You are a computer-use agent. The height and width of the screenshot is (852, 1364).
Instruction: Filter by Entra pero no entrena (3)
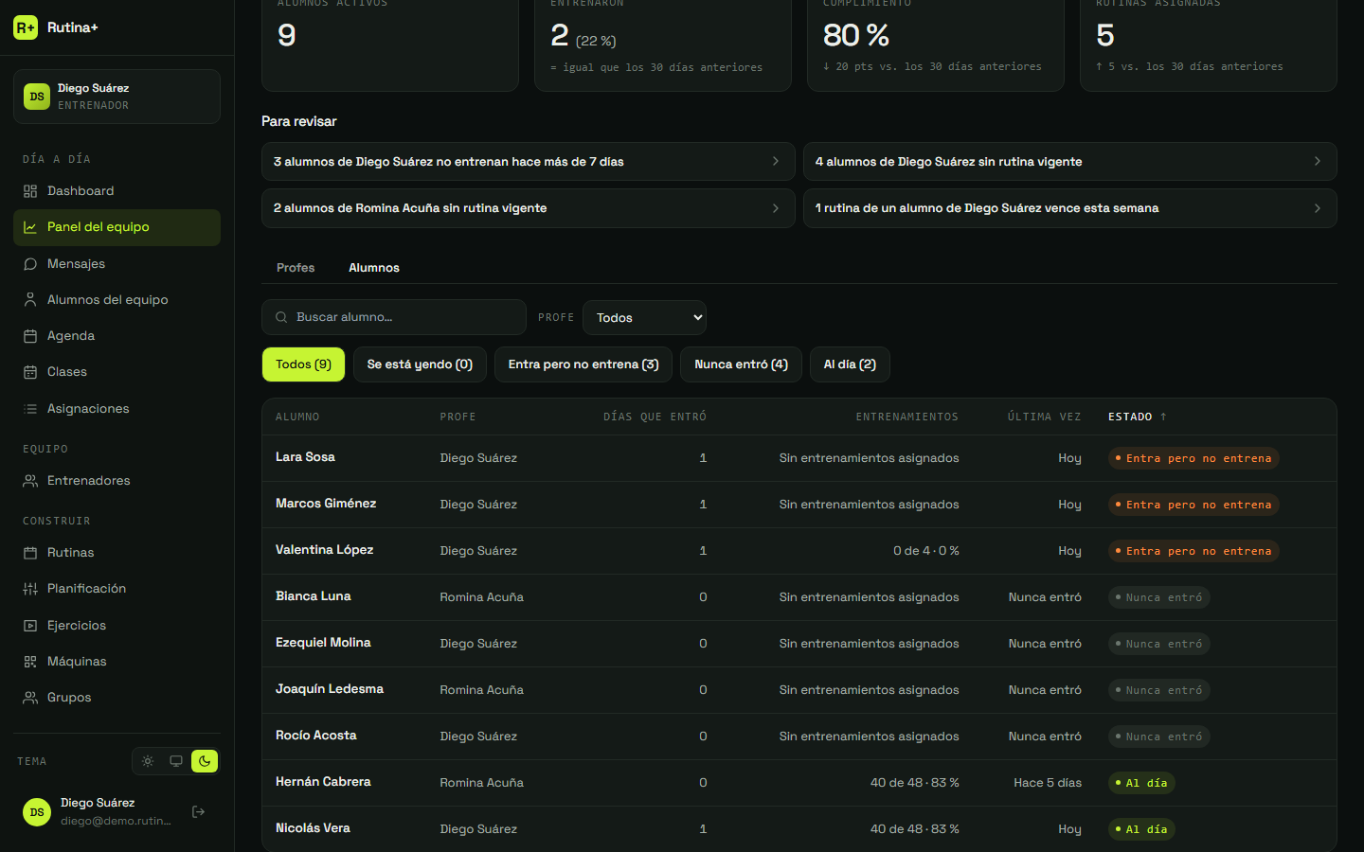pos(583,364)
